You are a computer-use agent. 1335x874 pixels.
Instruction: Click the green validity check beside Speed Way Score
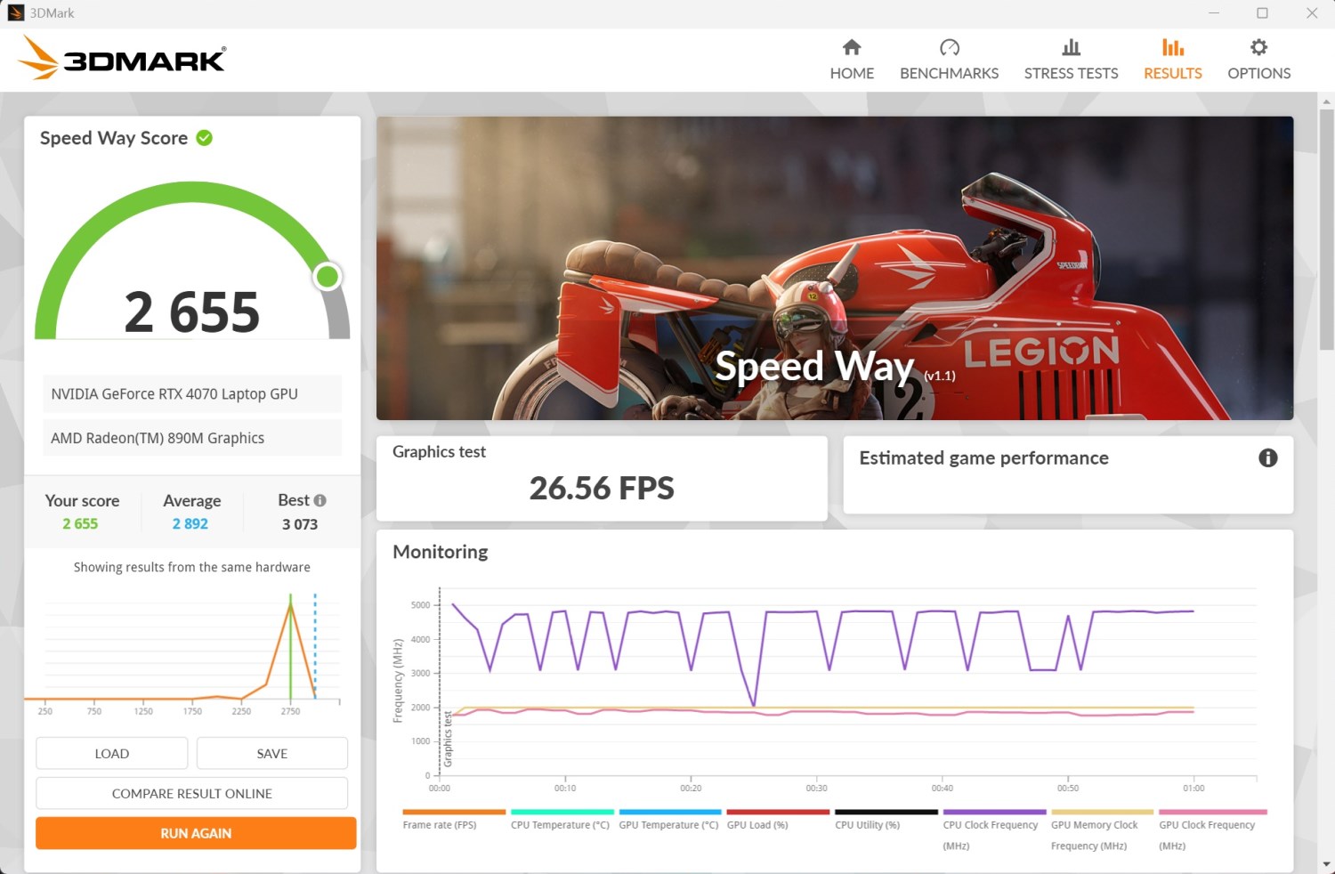205,138
